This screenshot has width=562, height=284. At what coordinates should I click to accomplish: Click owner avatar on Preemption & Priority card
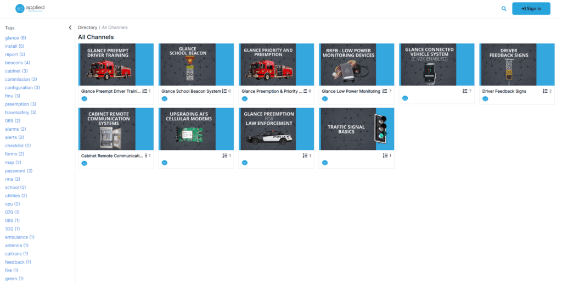[245, 99]
